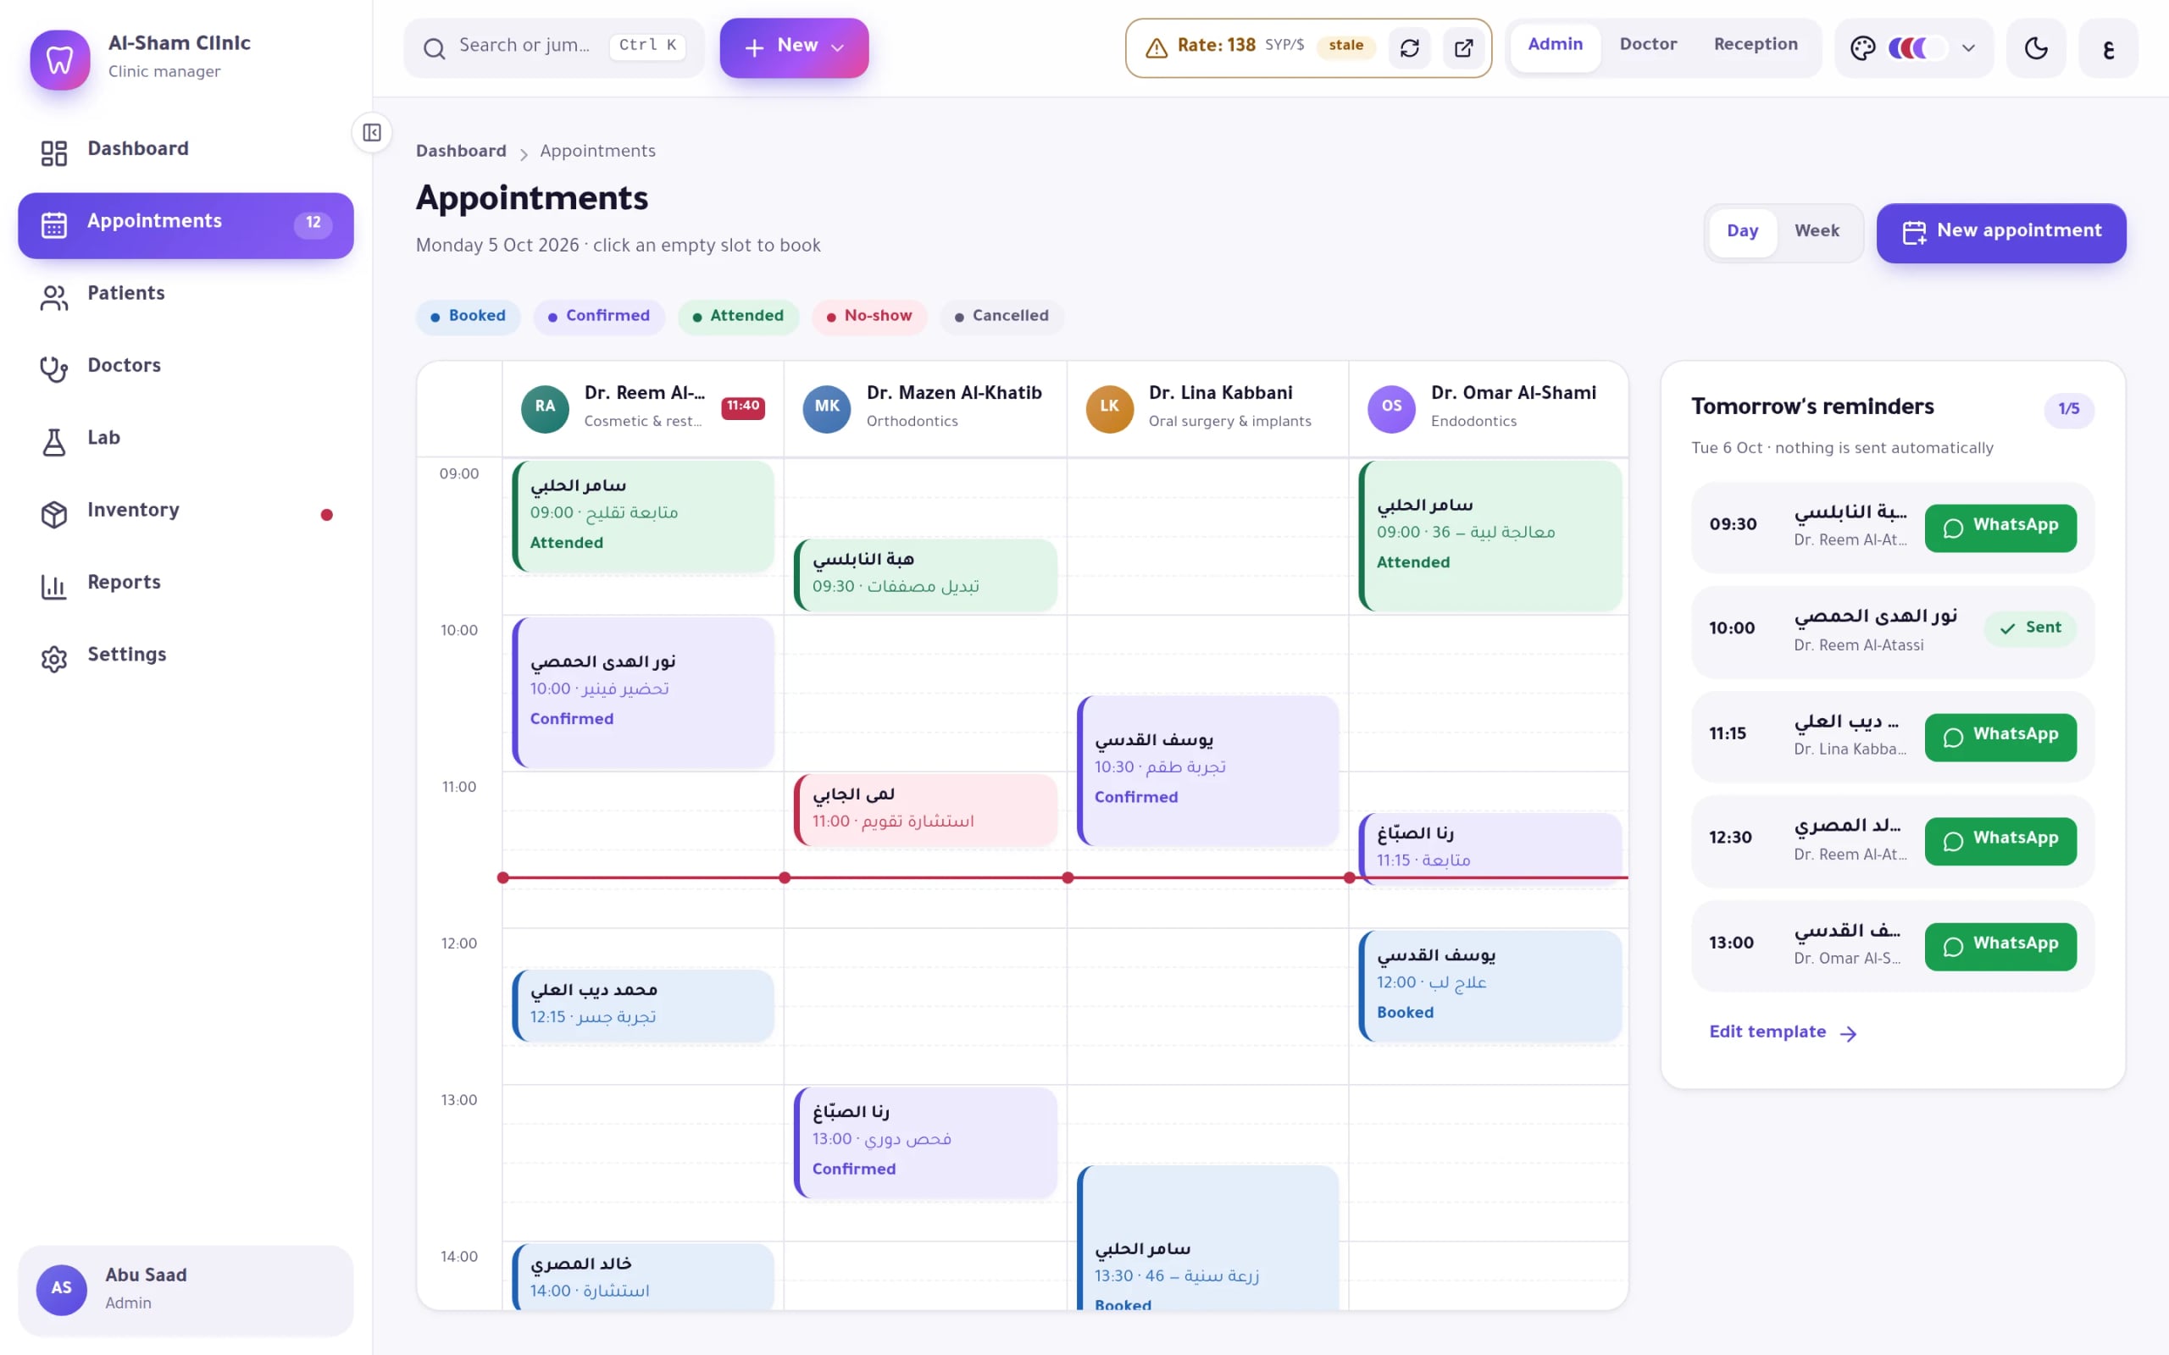This screenshot has height=1355, width=2169.
Task: Send WhatsApp reminder for 12:30
Action: click(x=2000, y=842)
